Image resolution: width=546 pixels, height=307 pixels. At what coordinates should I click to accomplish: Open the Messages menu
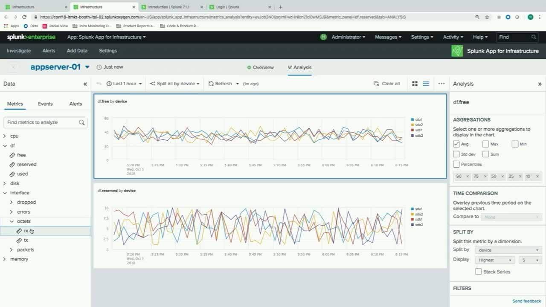pyautogui.click(x=388, y=37)
